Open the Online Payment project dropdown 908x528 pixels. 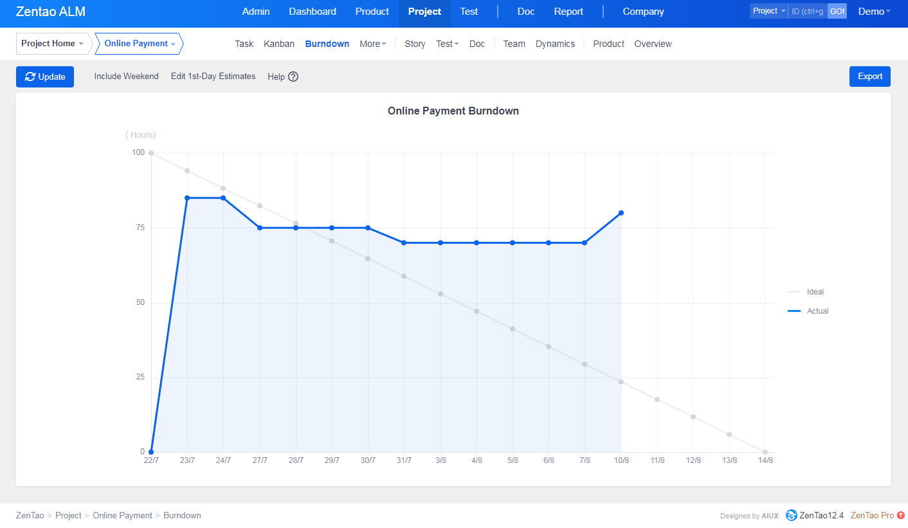coord(140,44)
